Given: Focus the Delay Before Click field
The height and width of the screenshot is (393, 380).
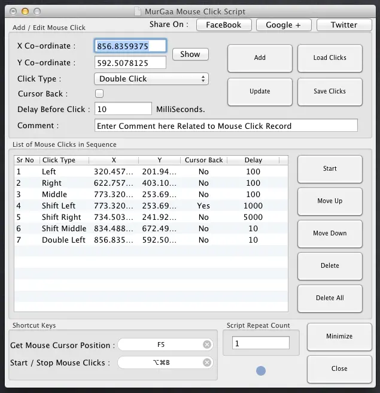Looking at the screenshot, I should pyautogui.click(x=123, y=109).
